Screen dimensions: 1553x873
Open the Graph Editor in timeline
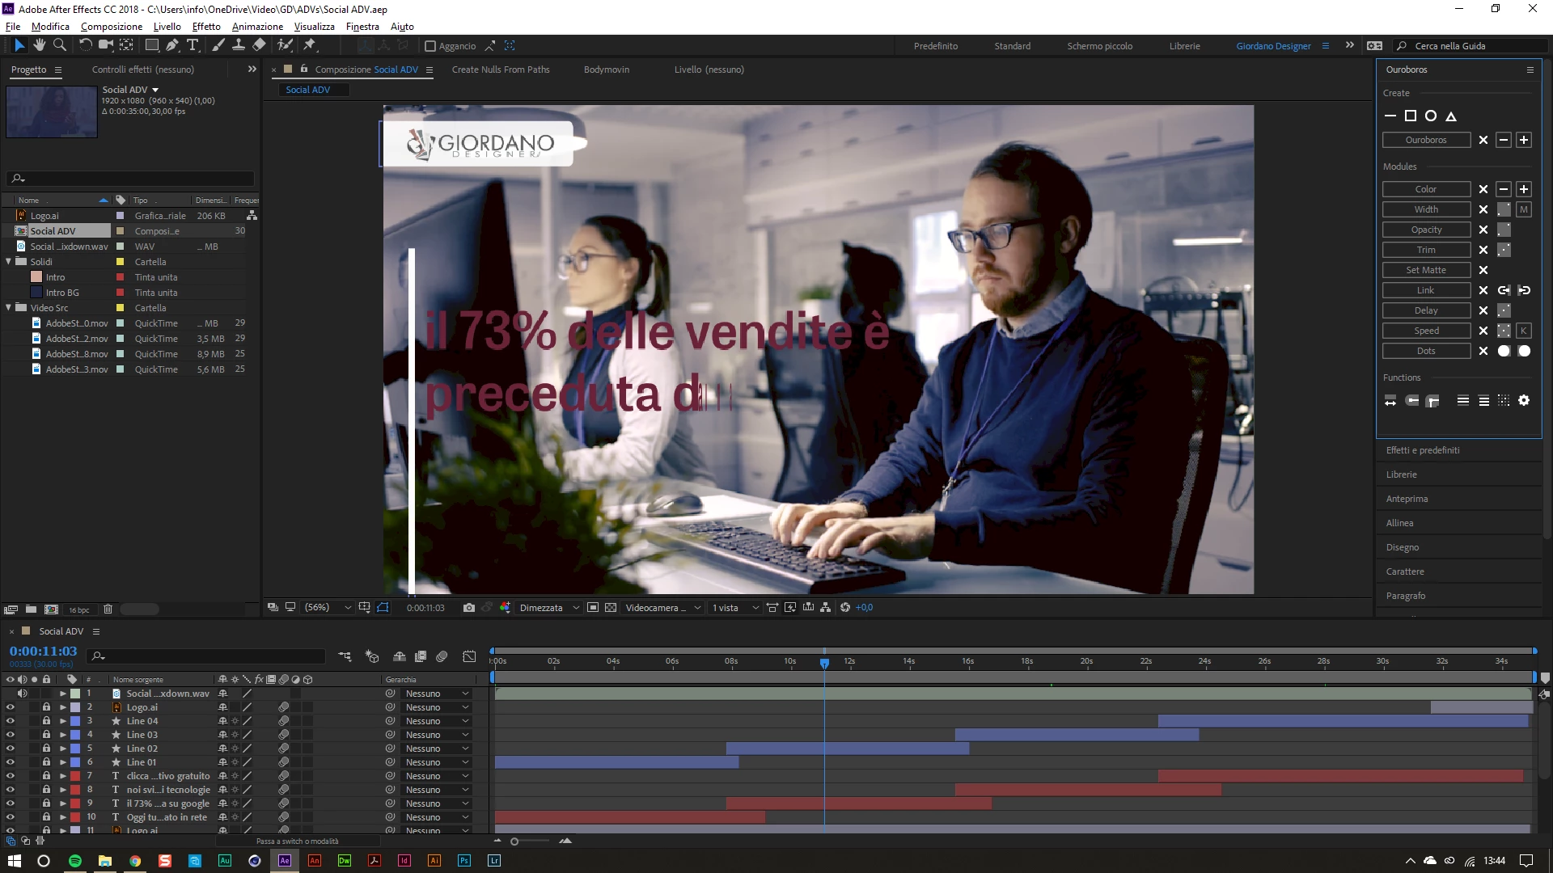(469, 656)
